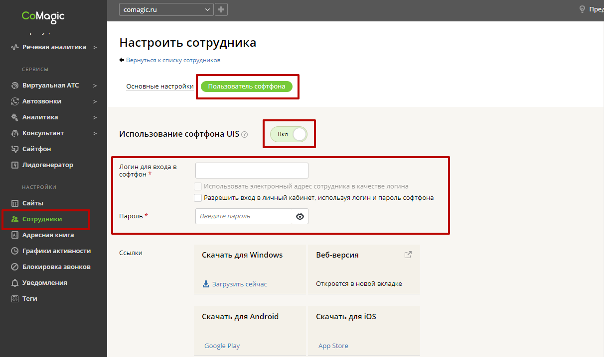Open Сайтфон menu item
Image resolution: width=604 pixels, height=357 pixels.
[37, 149]
